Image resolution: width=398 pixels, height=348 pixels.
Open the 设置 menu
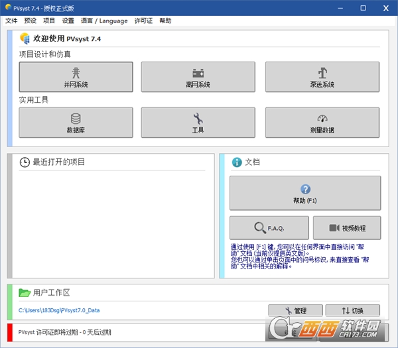pos(68,21)
